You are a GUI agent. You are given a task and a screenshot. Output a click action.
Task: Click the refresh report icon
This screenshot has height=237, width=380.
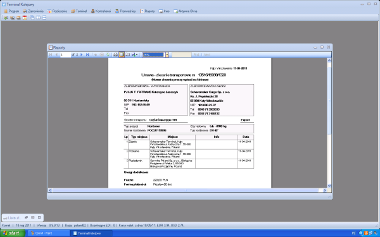(x=108, y=54)
